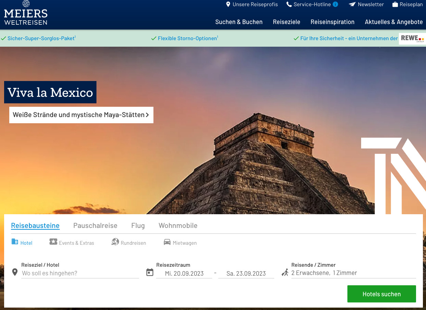Select the Hotel building icon option
The width and height of the screenshot is (426, 310).
click(x=15, y=242)
